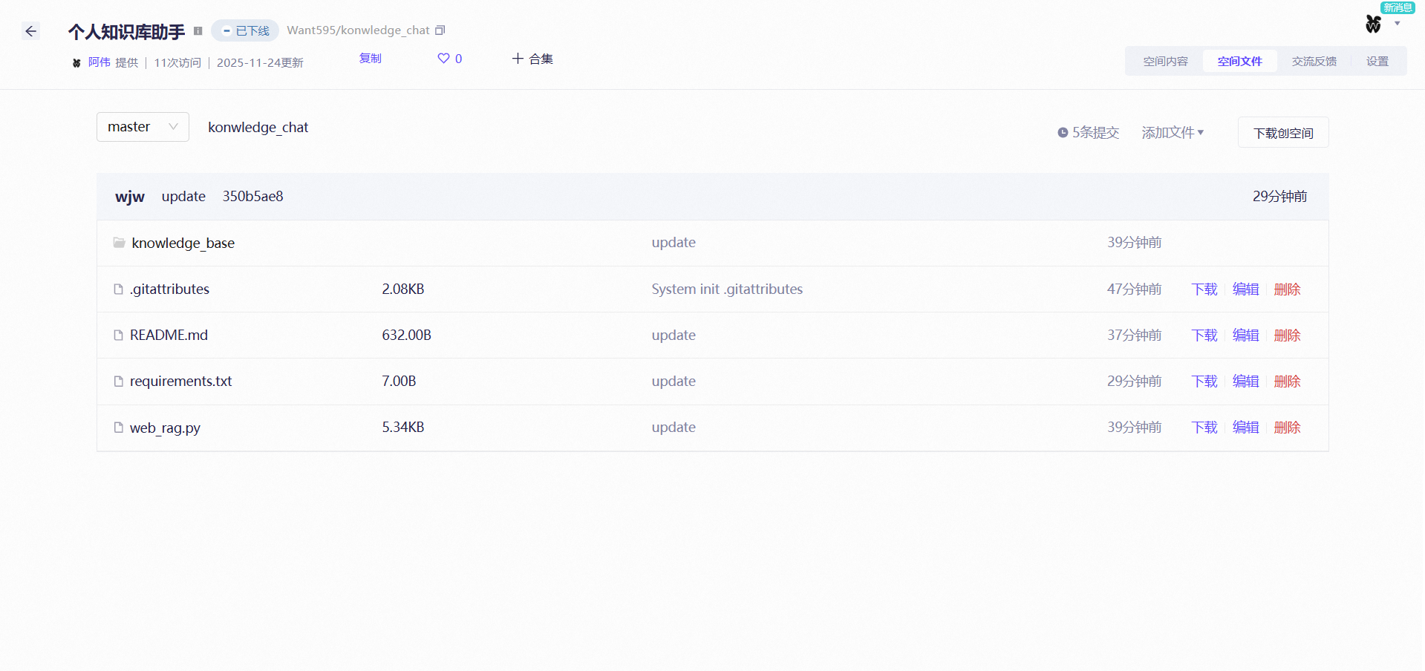Delete the web_rag.py file

pyautogui.click(x=1287, y=427)
